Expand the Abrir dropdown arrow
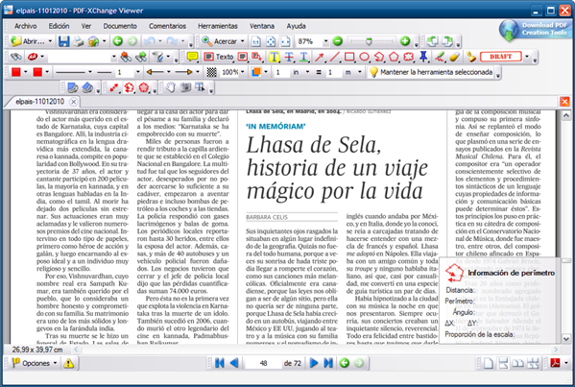Image resolution: width=575 pixels, height=387 pixels. point(50,41)
